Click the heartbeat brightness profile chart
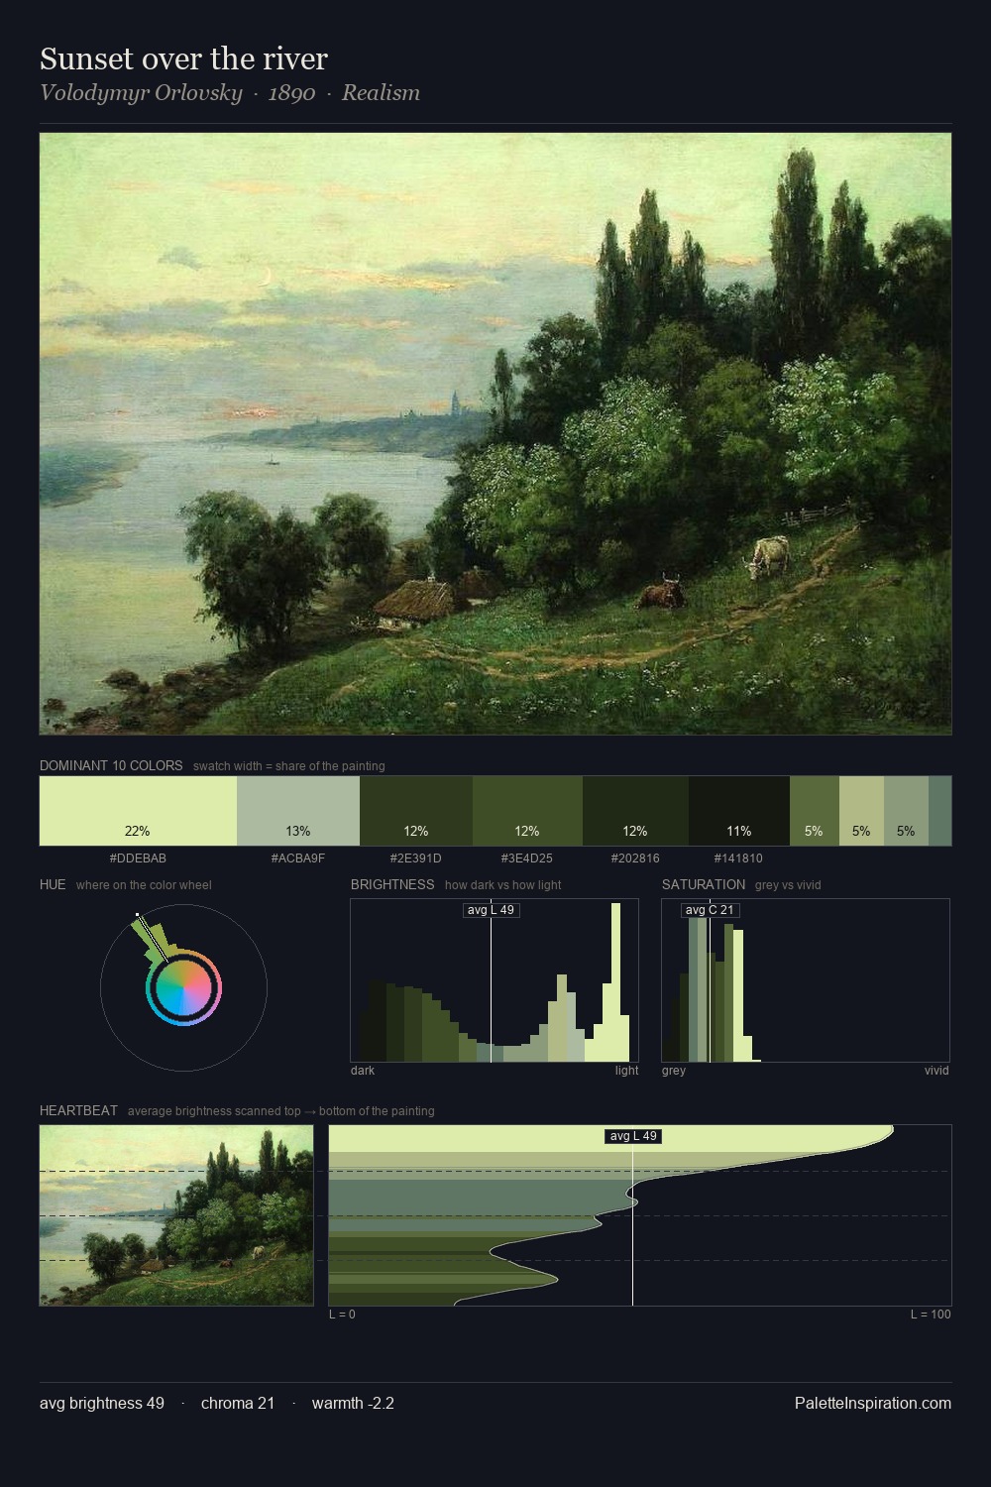 (640, 1215)
